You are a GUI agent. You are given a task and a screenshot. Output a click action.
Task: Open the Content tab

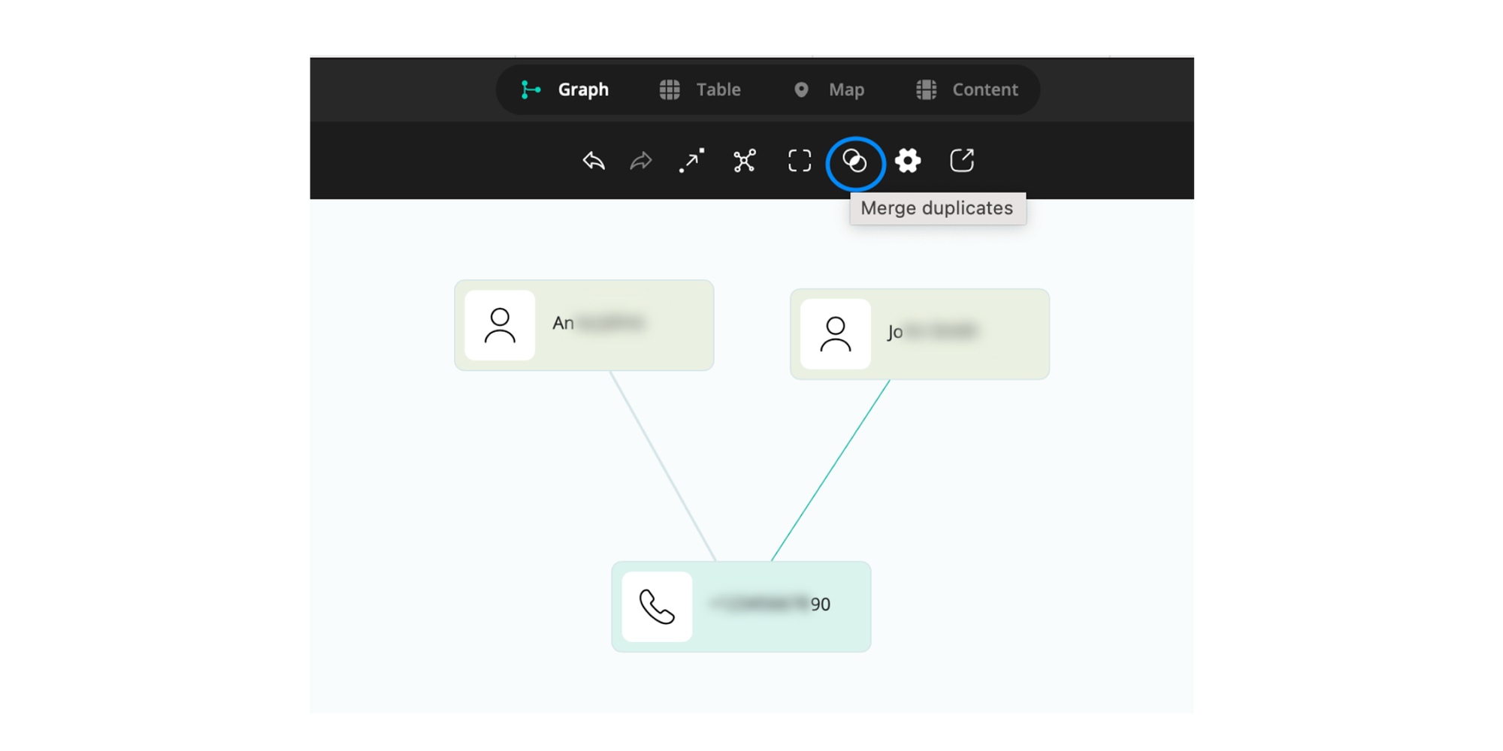click(x=968, y=90)
